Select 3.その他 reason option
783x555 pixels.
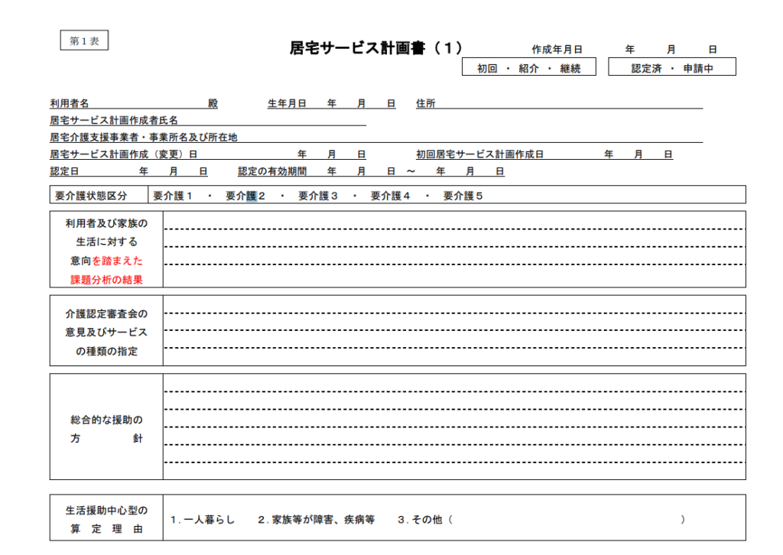tap(420, 519)
